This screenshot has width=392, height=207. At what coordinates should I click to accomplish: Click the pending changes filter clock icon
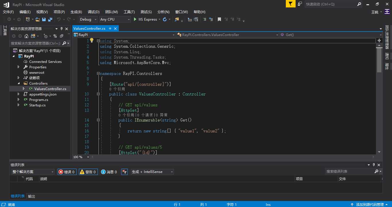46,36
